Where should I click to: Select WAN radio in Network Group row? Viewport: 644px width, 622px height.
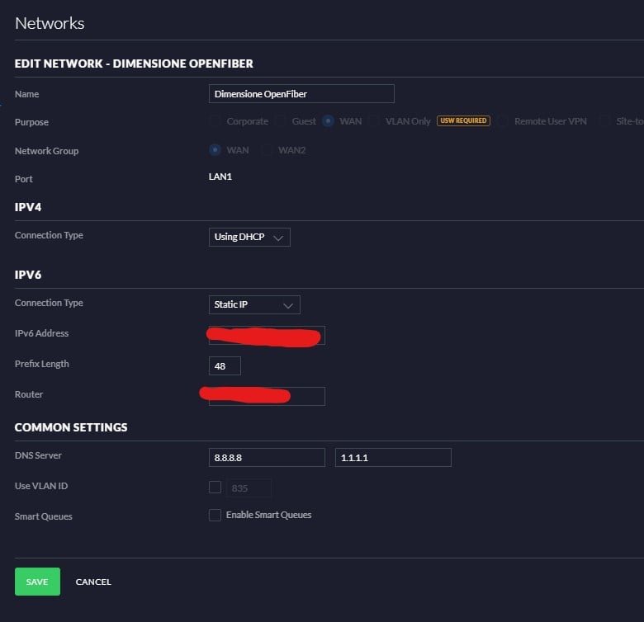(x=215, y=150)
